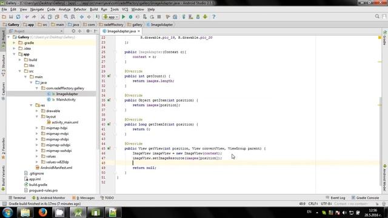388x218 pixels.
Task: Open the Terminal tool window
Action: [x=17, y=198]
